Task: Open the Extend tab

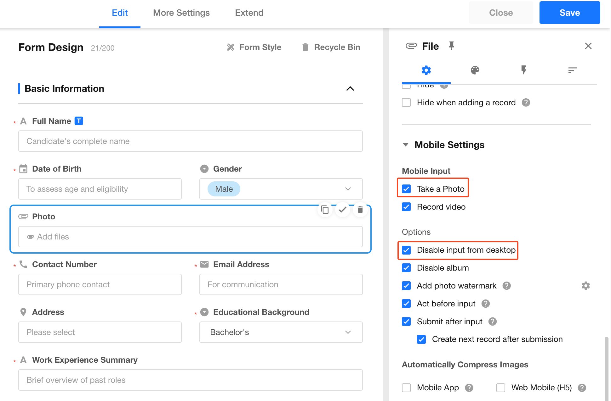Action: [x=249, y=13]
